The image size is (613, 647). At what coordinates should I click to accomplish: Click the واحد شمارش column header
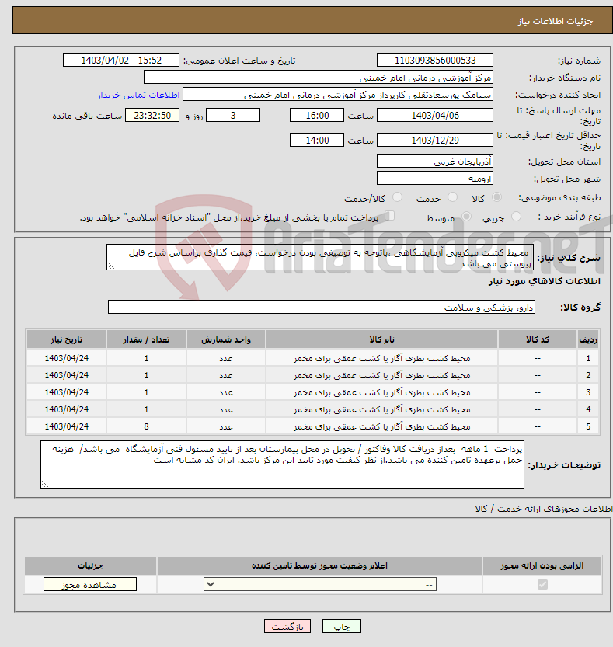pos(226,339)
